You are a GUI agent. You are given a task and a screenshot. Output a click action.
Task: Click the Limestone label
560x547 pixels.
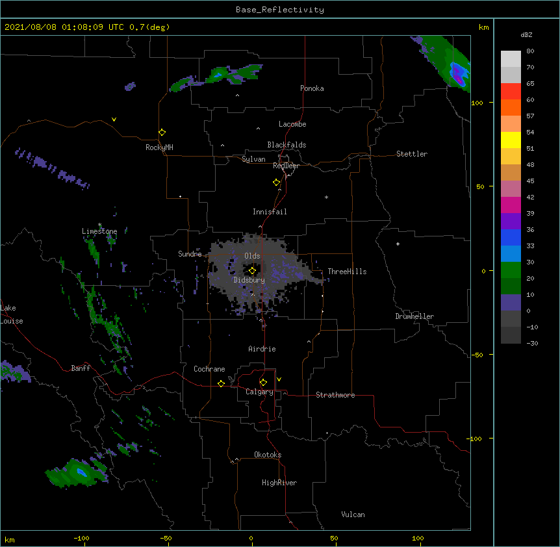coord(99,231)
